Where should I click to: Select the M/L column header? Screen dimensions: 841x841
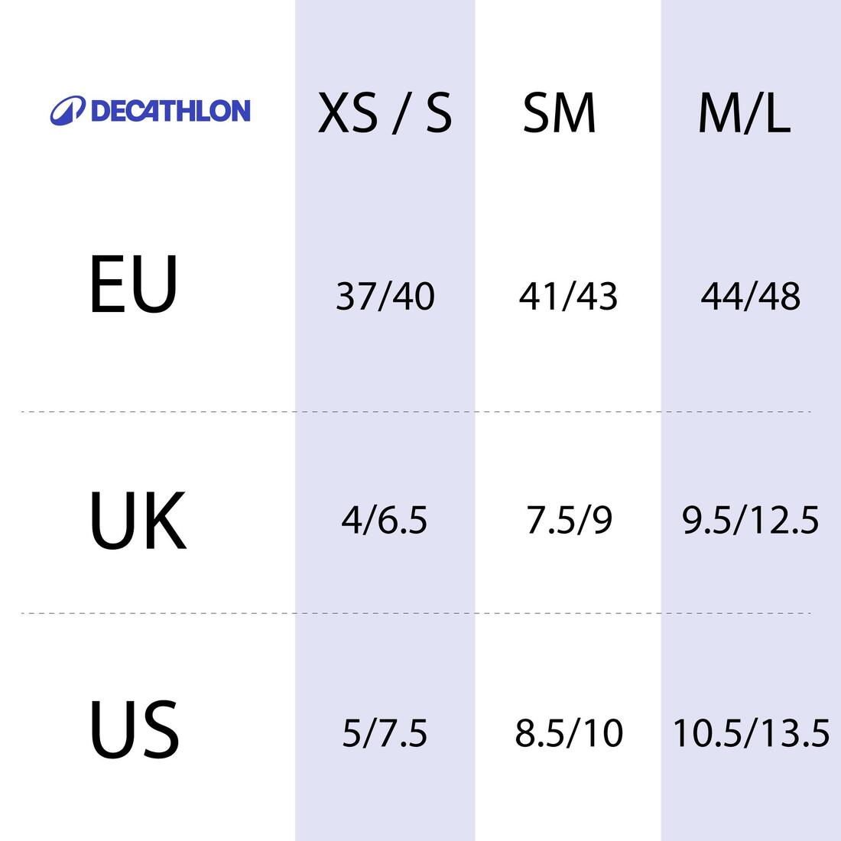744,115
